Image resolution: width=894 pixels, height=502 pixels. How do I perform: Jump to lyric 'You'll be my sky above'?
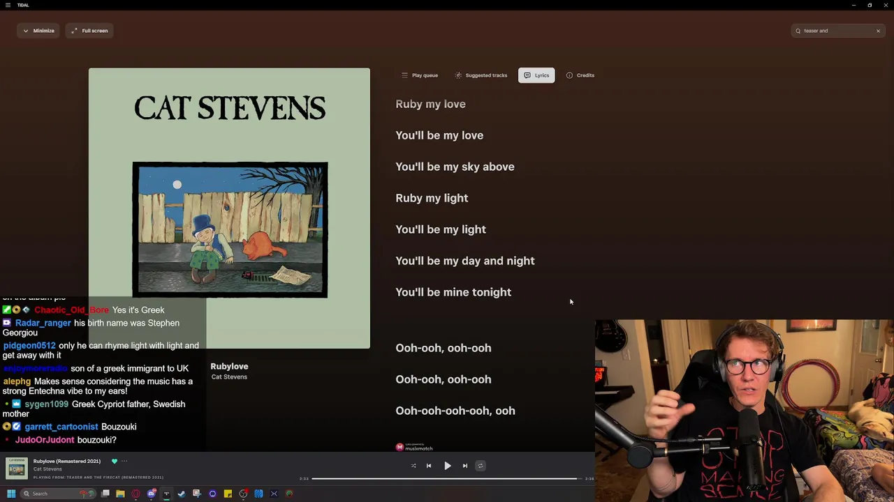(x=455, y=167)
